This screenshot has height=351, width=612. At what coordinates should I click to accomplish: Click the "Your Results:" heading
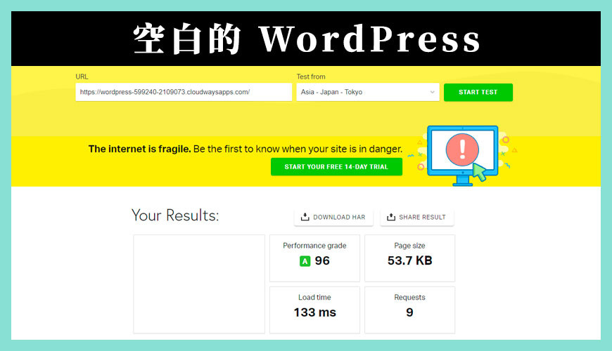pos(175,215)
